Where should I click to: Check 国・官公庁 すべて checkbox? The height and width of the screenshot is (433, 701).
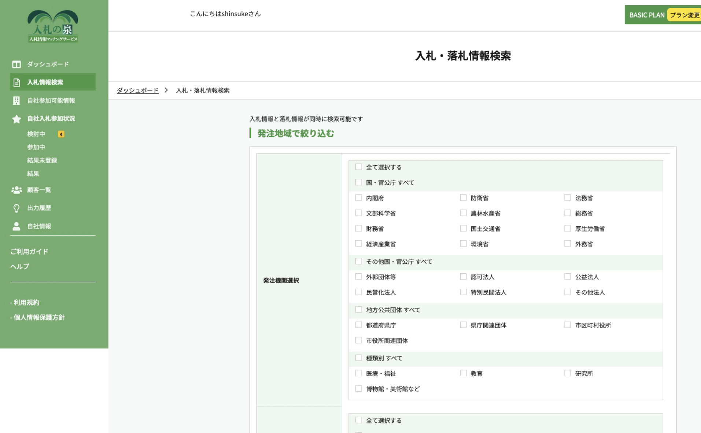click(359, 182)
